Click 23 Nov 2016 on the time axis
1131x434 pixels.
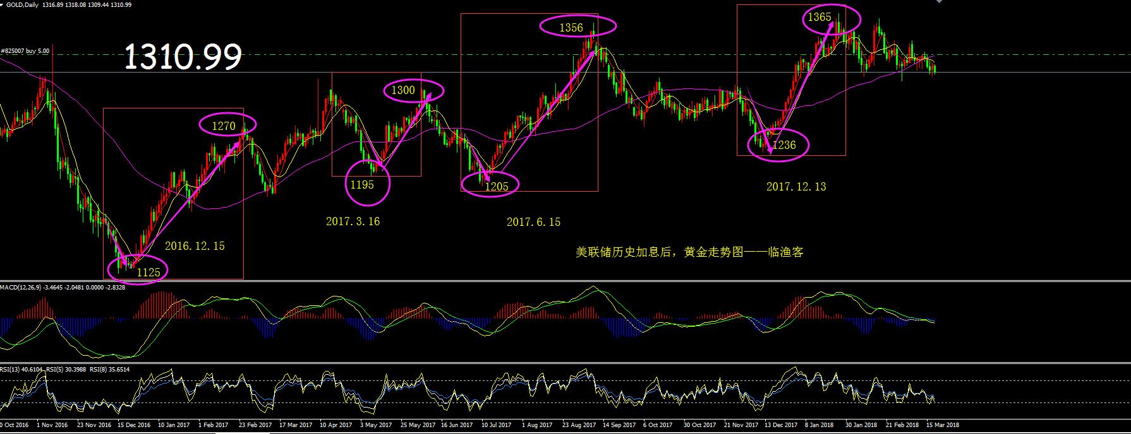click(94, 425)
